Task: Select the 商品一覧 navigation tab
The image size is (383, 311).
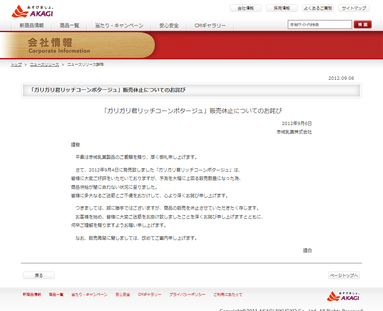Action: [x=69, y=26]
